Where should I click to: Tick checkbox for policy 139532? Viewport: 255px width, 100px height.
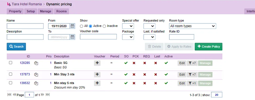[x=10, y=83]
